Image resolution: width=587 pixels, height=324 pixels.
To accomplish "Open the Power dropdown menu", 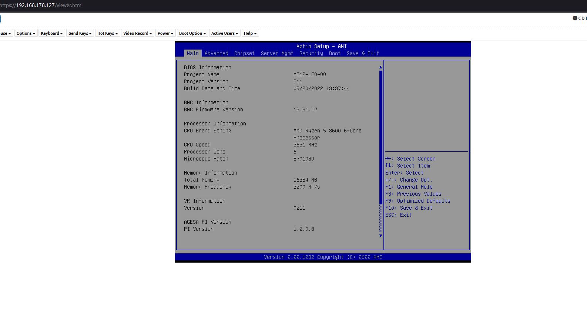I will point(165,33).
